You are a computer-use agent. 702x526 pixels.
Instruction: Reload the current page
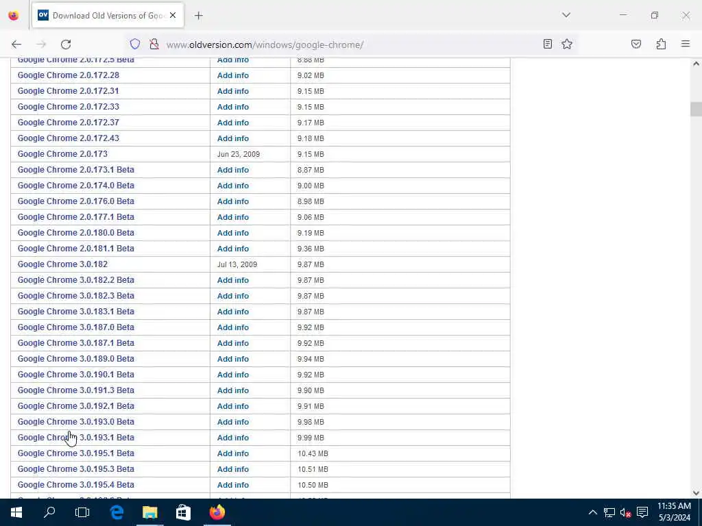pos(66,45)
